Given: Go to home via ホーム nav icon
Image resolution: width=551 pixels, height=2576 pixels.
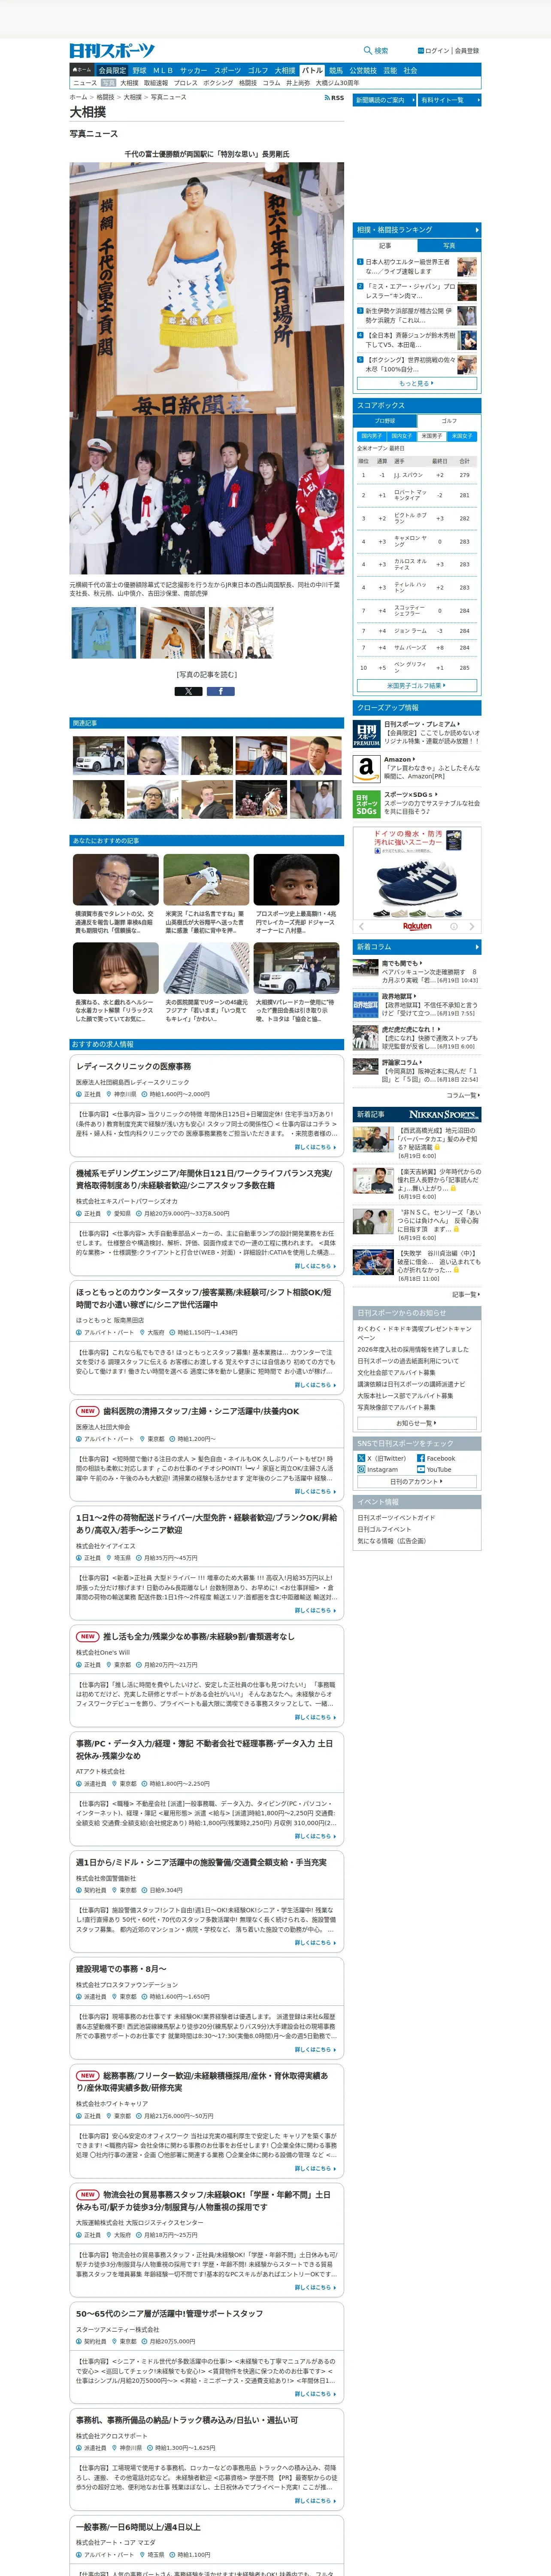Looking at the screenshot, I should tap(82, 70).
